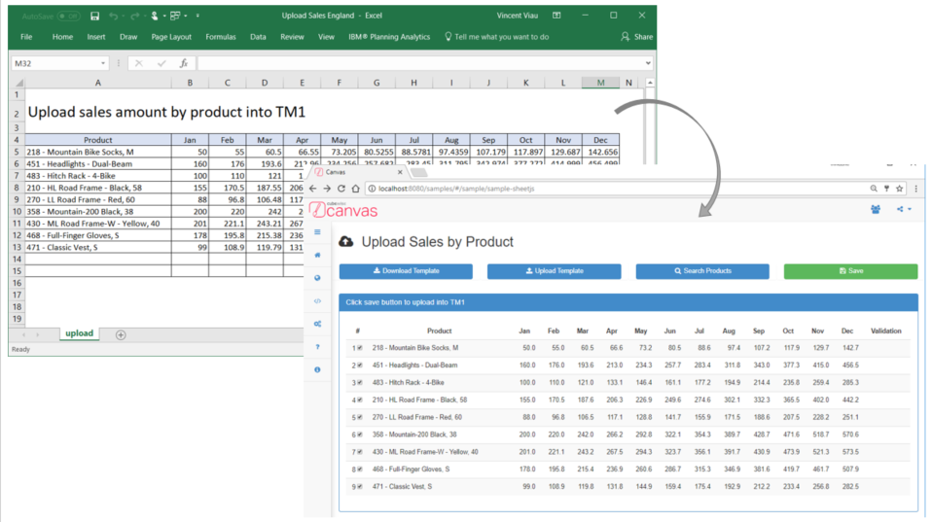The image size is (933, 522).
Task: Click the globe icon in Canvas sidebar
Action: pyautogui.click(x=317, y=278)
